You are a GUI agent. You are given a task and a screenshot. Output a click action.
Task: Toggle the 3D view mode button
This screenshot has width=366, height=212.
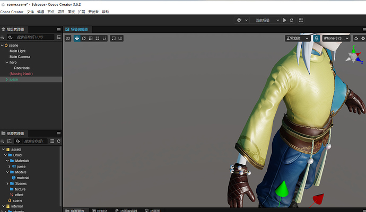click(x=68, y=38)
